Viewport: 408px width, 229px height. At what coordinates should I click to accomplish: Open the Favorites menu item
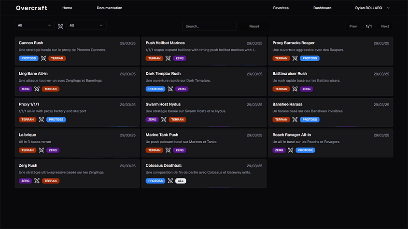click(281, 8)
